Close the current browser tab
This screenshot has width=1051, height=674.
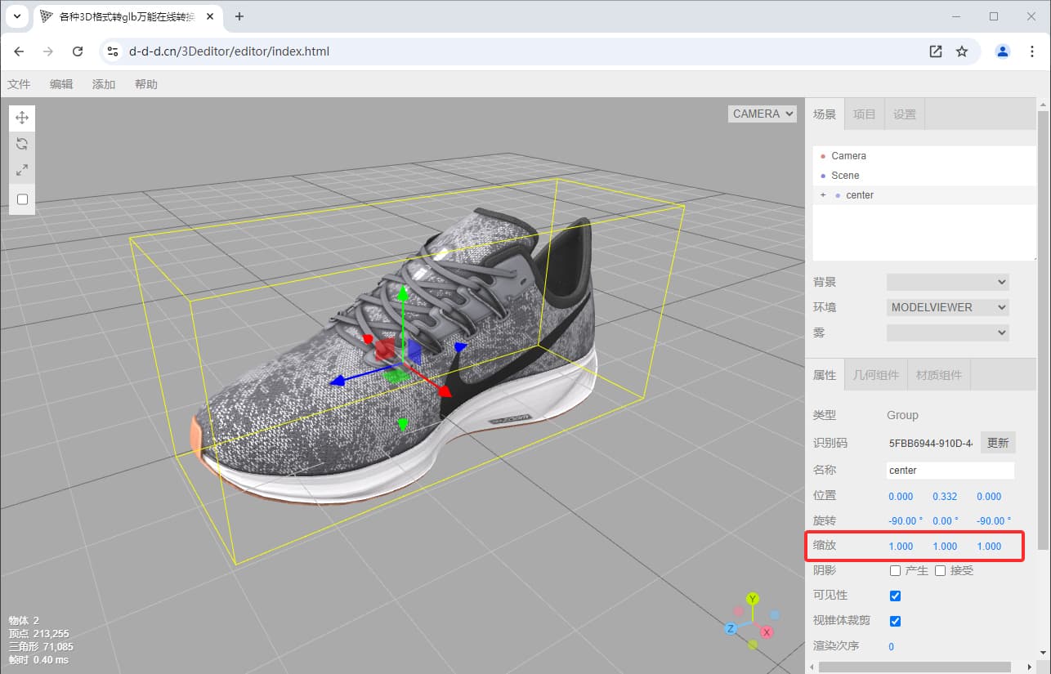point(211,16)
